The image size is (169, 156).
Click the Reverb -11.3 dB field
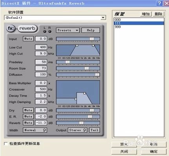click(41, 123)
